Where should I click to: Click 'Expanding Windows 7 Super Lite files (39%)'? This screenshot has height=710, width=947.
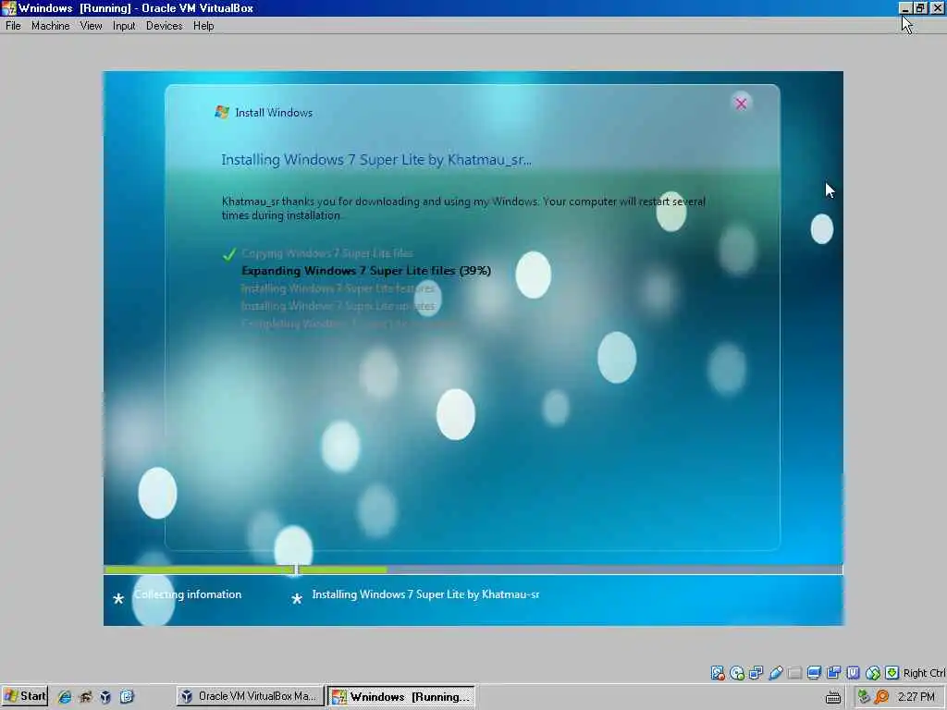[366, 271]
